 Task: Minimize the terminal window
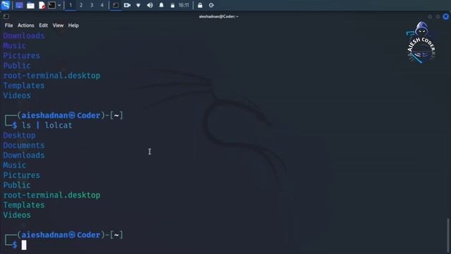coord(430,17)
